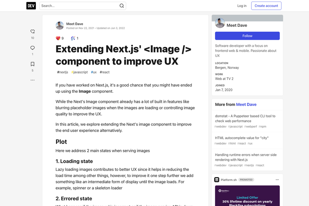Image resolution: width=309 pixels, height=206 pixels.
Task: Click the author avatar beside article title
Action: click(60, 26)
